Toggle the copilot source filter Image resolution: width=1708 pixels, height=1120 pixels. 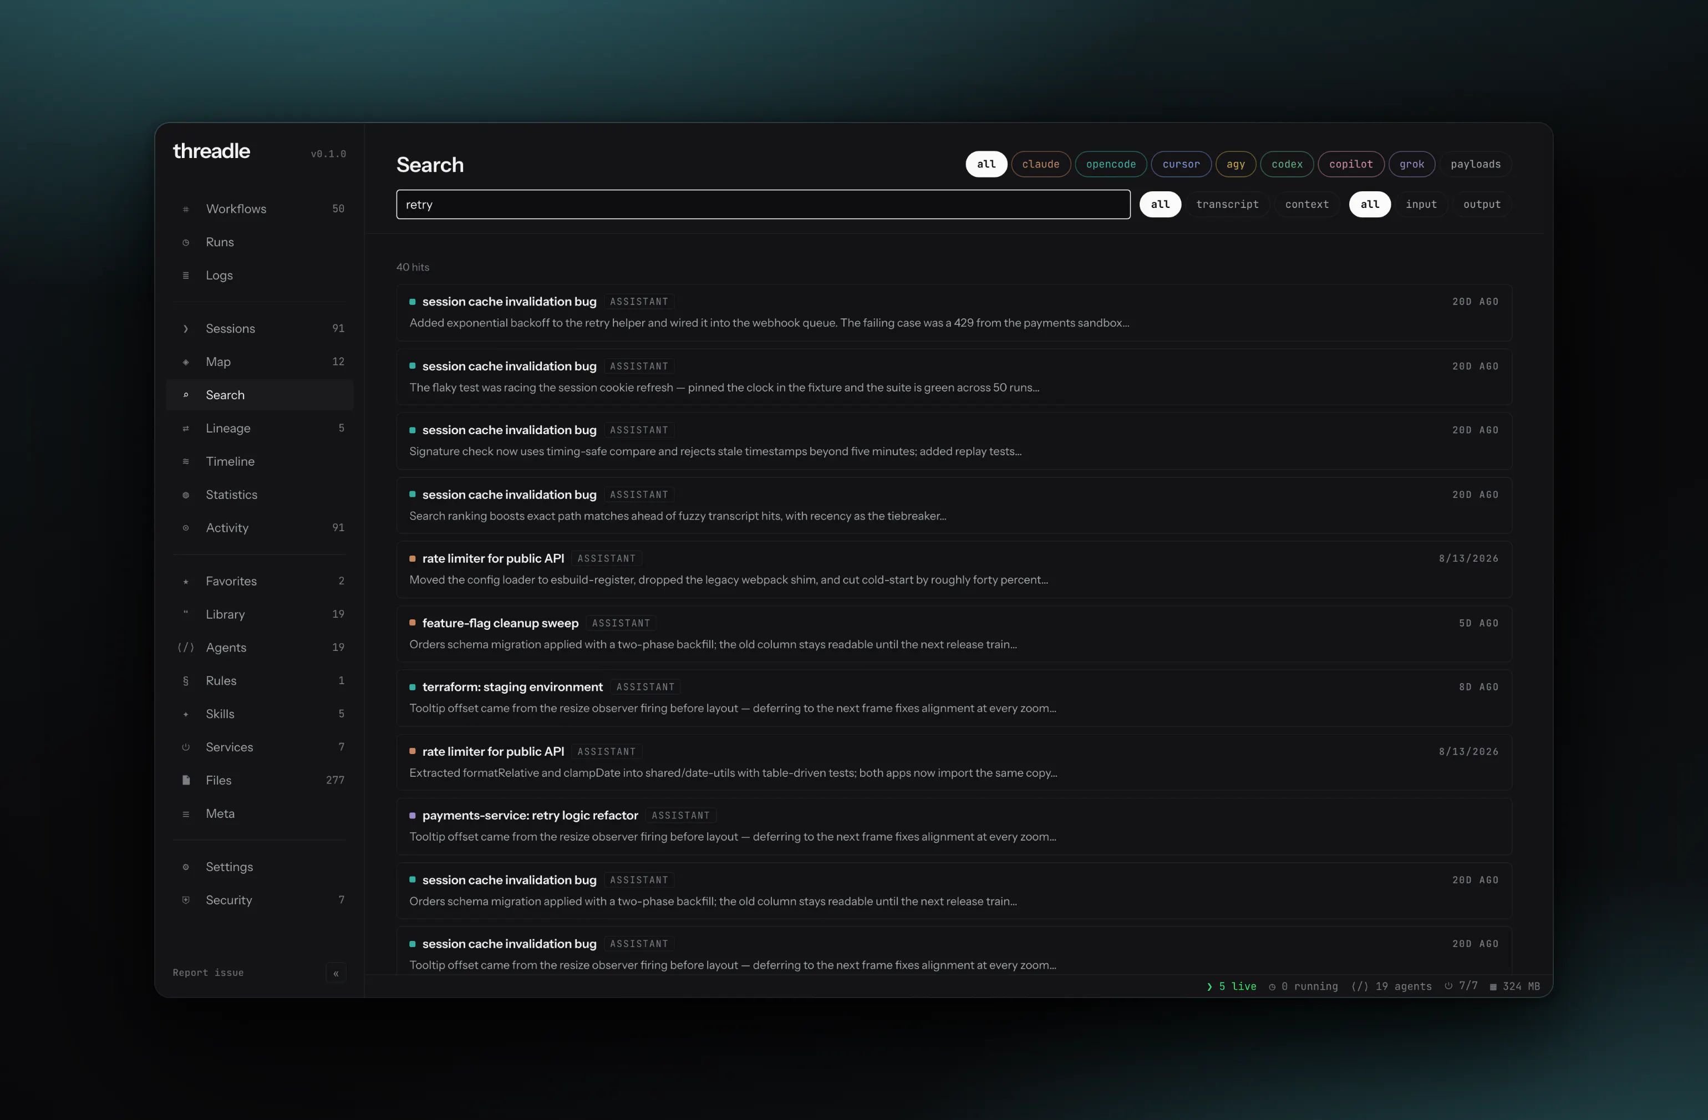tap(1351, 164)
